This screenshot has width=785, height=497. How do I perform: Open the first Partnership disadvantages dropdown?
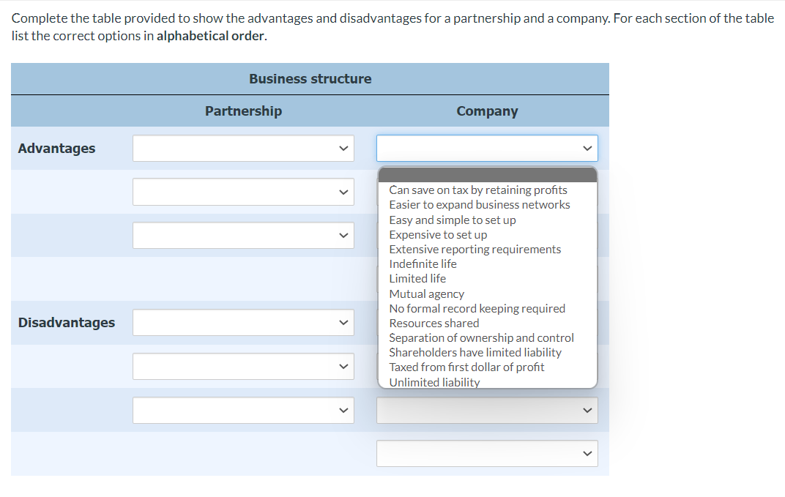(x=243, y=322)
